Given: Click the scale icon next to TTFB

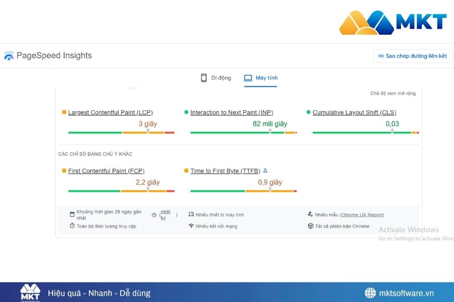Looking at the screenshot, I should tap(265, 171).
